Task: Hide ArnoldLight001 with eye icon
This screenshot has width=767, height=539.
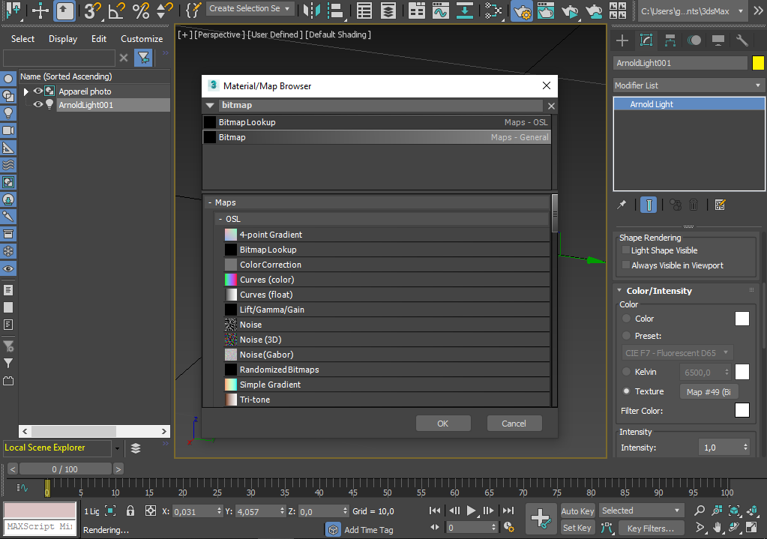Action: pos(37,104)
